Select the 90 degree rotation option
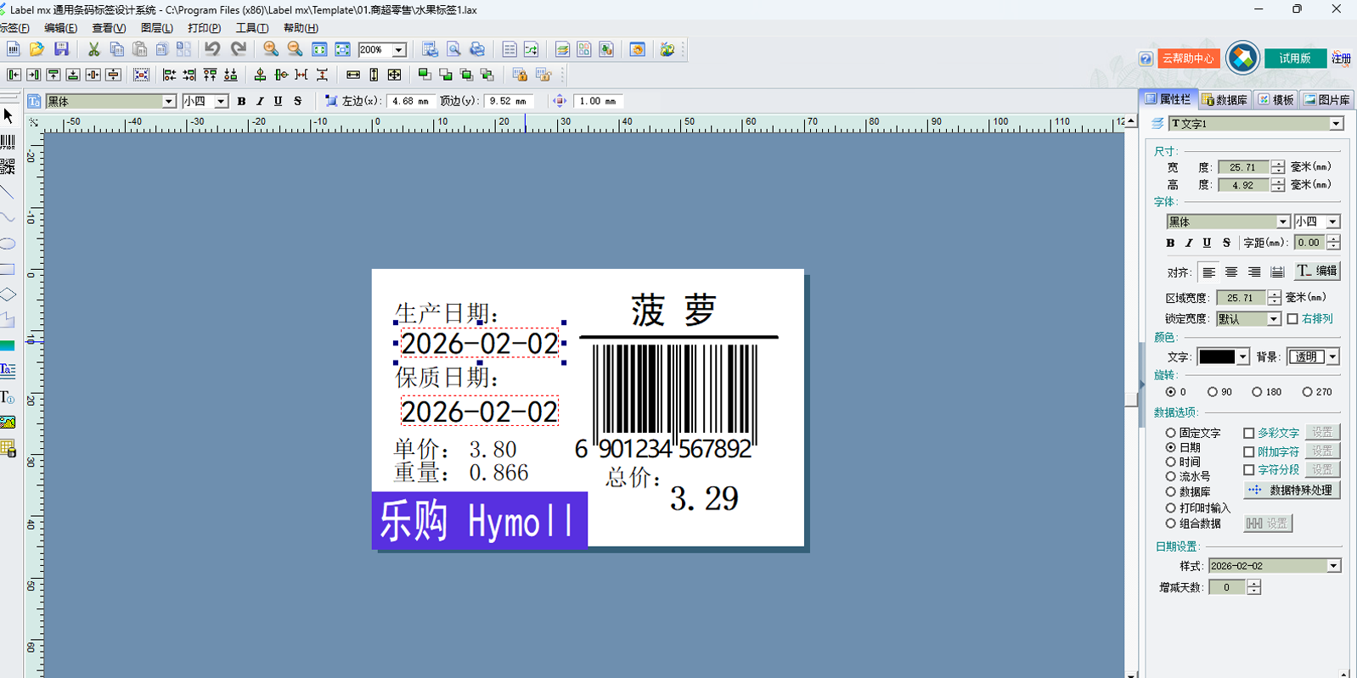The height and width of the screenshot is (678, 1357). click(x=1213, y=392)
